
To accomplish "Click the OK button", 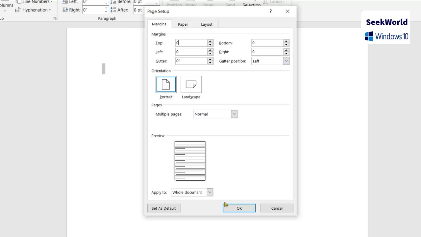I will (239, 208).
